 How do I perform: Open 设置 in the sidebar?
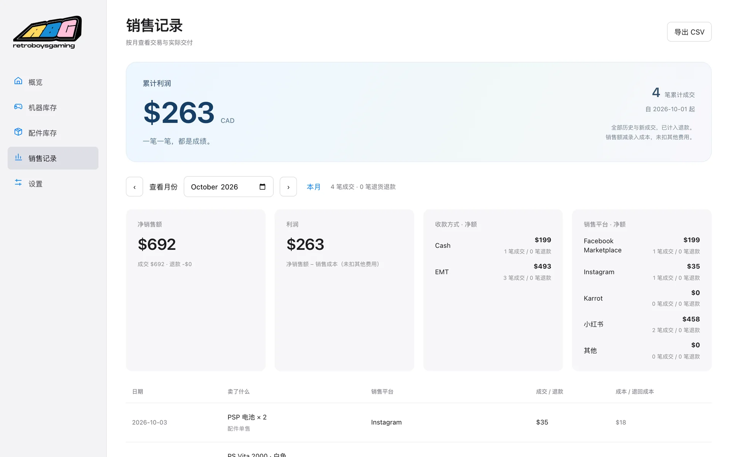pyautogui.click(x=53, y=184)
